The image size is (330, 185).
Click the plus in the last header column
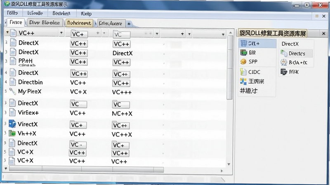click(x=223, y=35)
